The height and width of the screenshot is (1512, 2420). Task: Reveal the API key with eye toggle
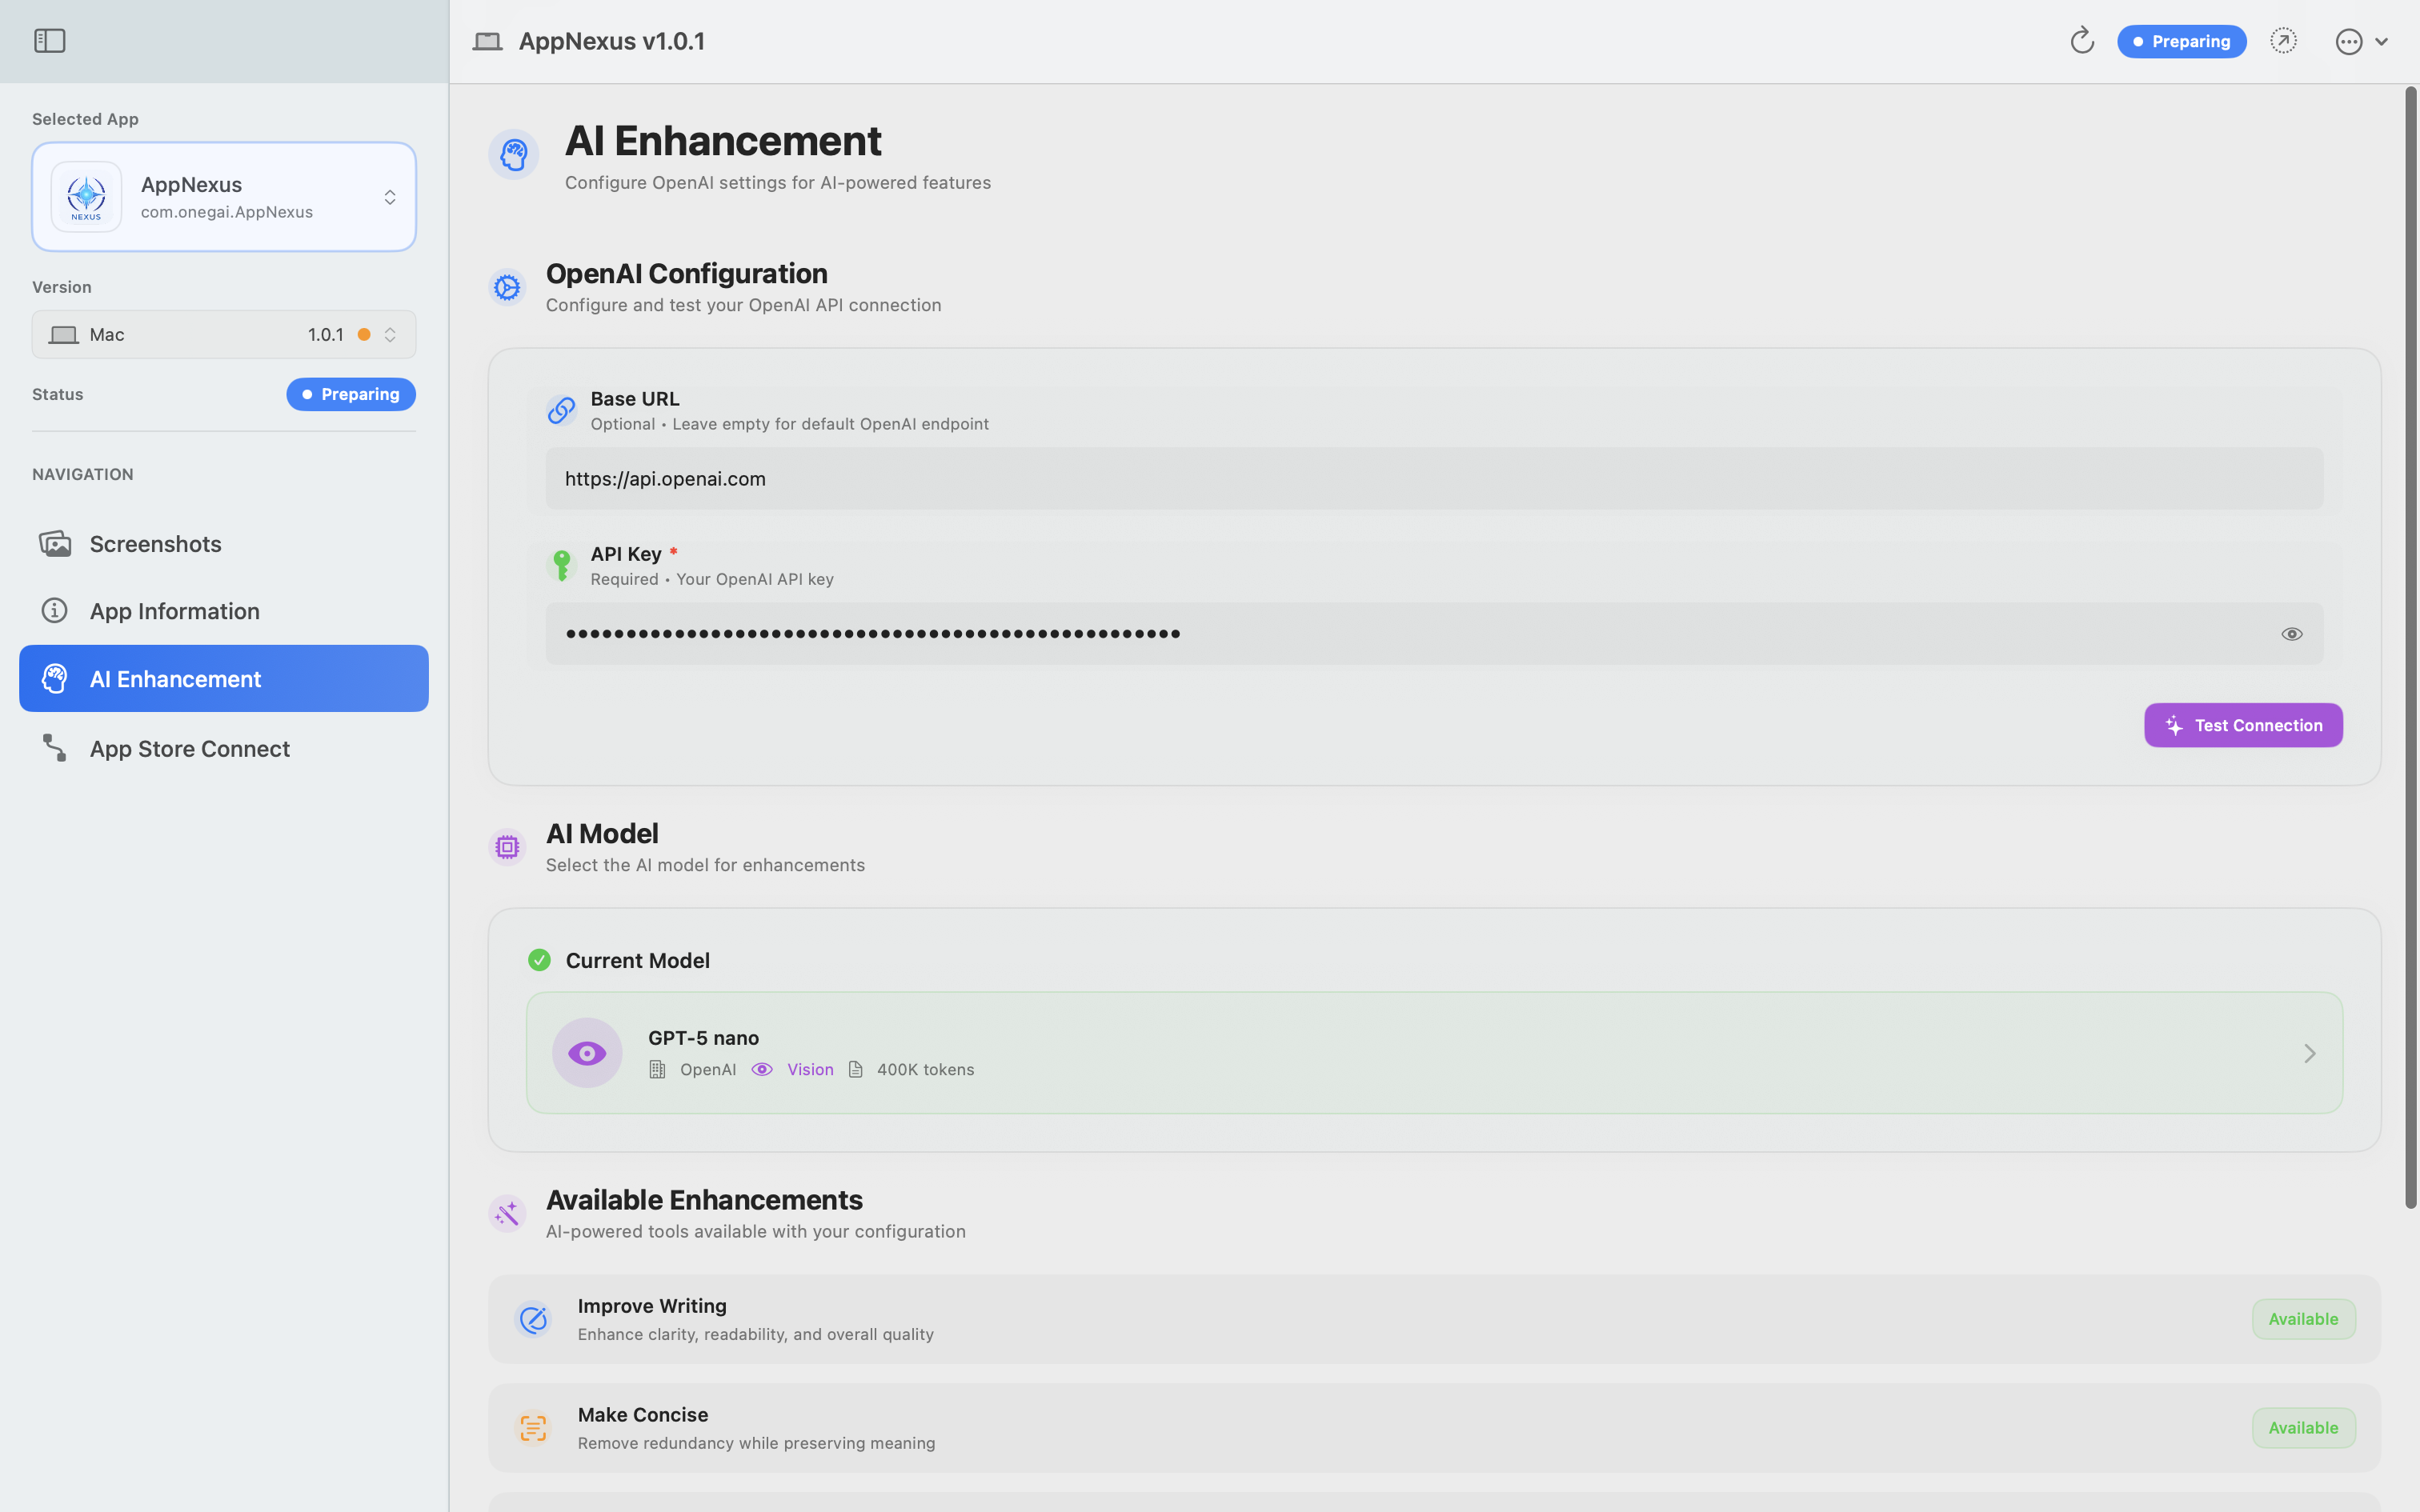point(2291,634)
